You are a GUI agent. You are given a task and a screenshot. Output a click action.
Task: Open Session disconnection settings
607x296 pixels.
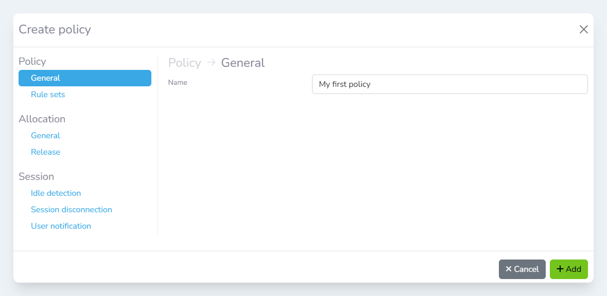[72, 210]
